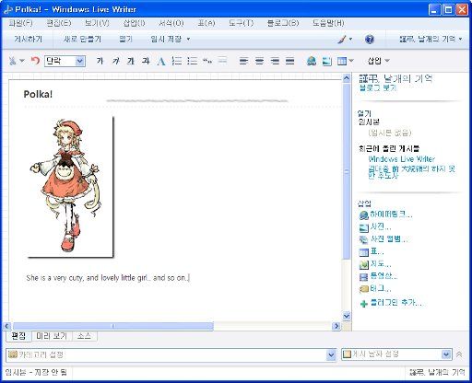The height and width of the screenshot is (383, 472).
Task: Click the 게시하기 publish button
Action: 28,39
